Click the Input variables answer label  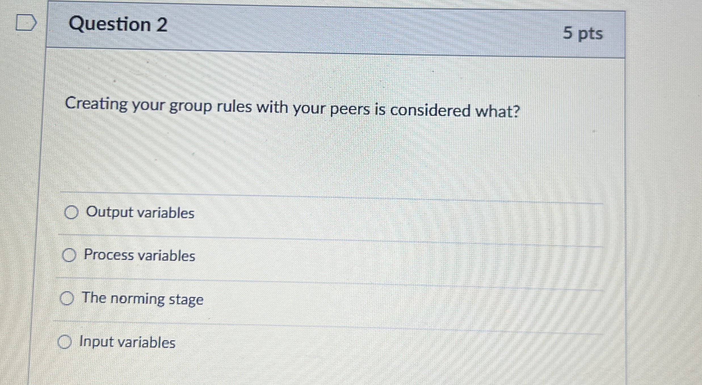click(x=127, y=342)
